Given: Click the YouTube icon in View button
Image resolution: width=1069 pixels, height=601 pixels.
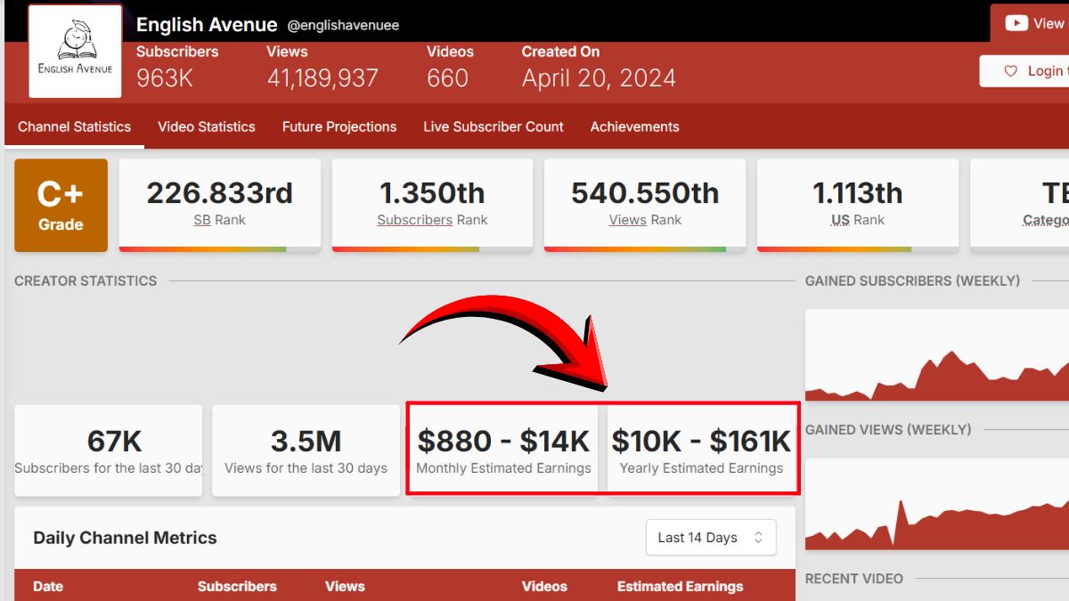Looking at the screenshot, I should click(1016, 23).
